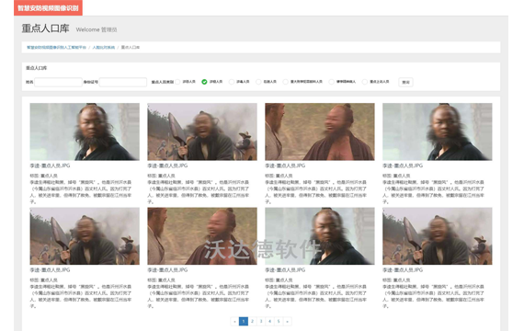
Task: Select page 1 in pagination
Action: click(x=244, y=321)
